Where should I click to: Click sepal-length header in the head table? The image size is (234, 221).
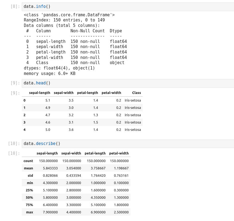tap(40, 93)
